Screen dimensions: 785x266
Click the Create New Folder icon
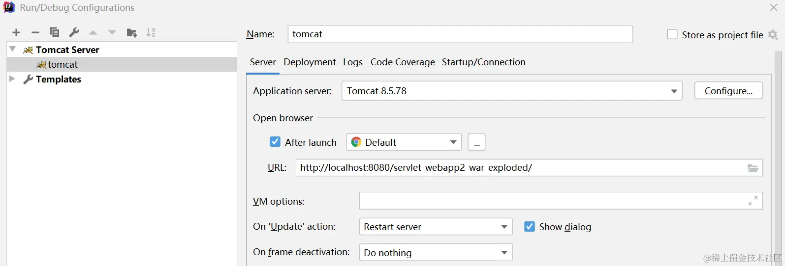pos(131,32)
